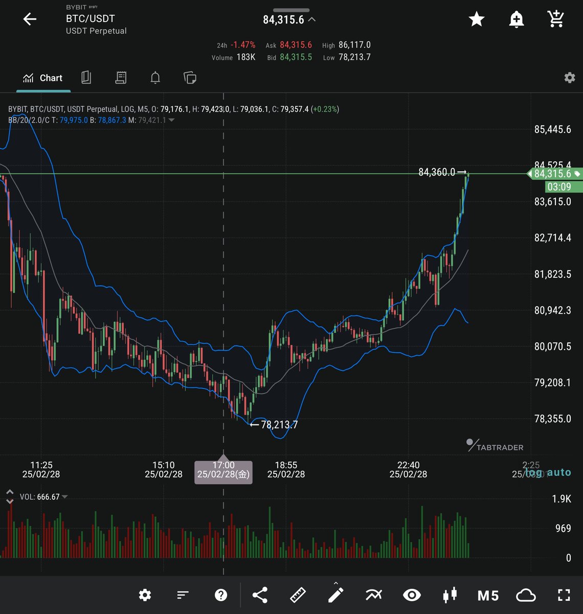Expand the VOL indicator dropdown arrow

tap(65, 497)
